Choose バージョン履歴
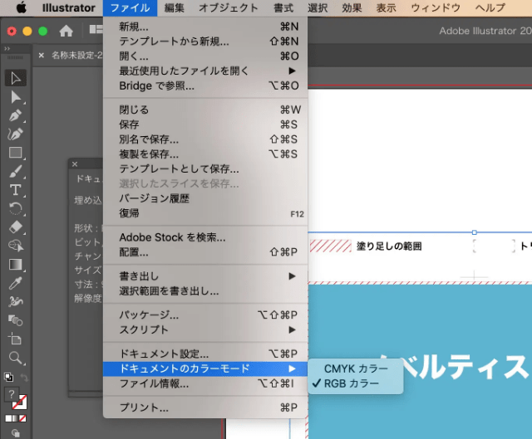532x439 pixels. [x=205, y=198]
